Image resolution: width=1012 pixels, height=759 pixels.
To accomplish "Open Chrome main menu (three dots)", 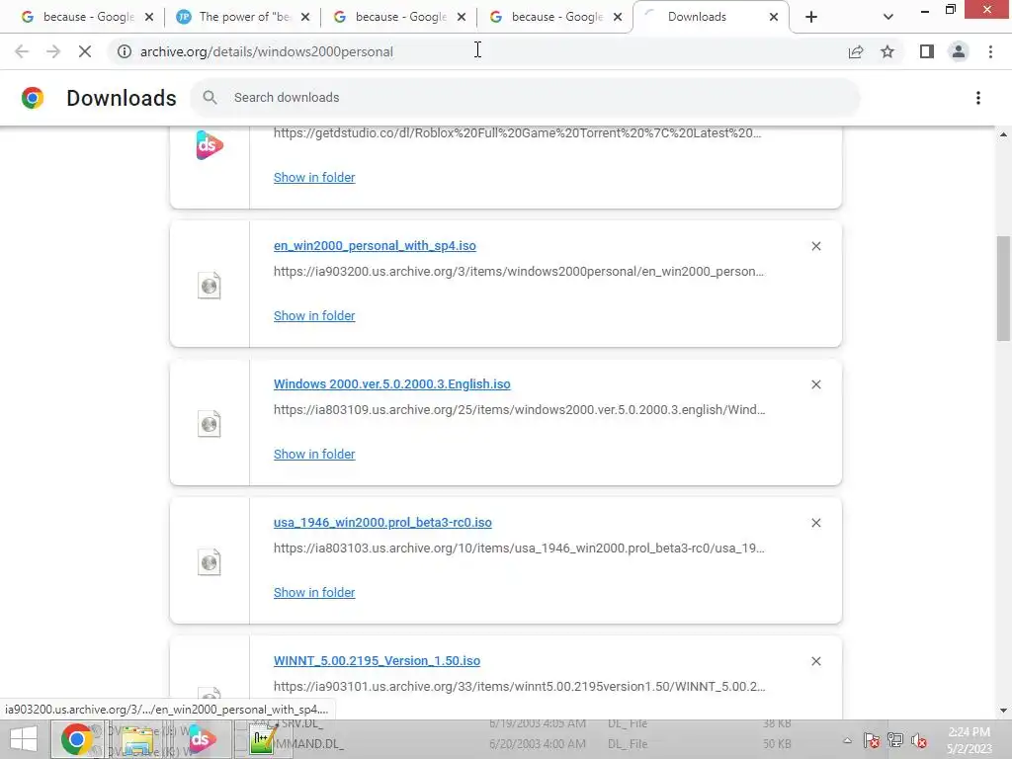I will click(990, 51).
